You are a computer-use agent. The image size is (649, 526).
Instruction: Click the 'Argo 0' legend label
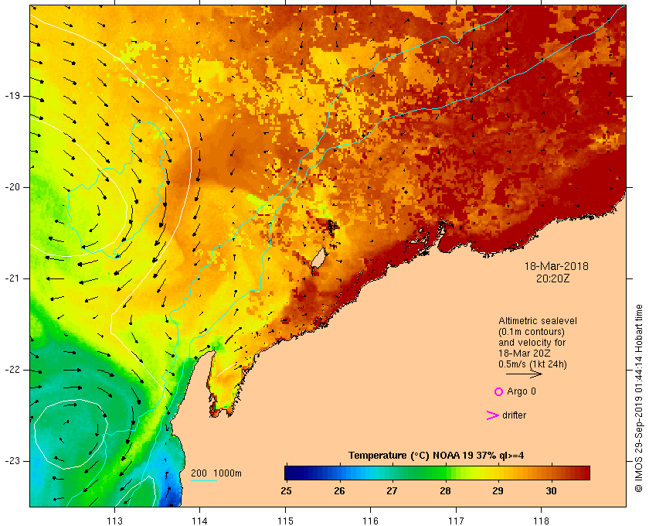pos(521,391)
